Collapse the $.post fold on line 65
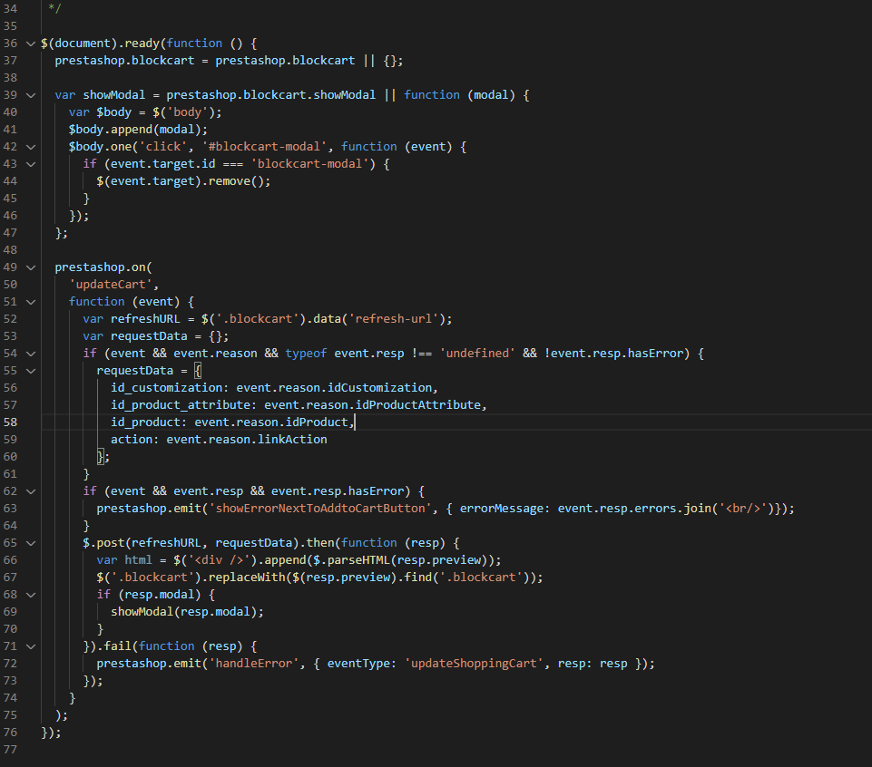This screenshot has height=767, width=872. pyautogui.click(x=31, y=543)
